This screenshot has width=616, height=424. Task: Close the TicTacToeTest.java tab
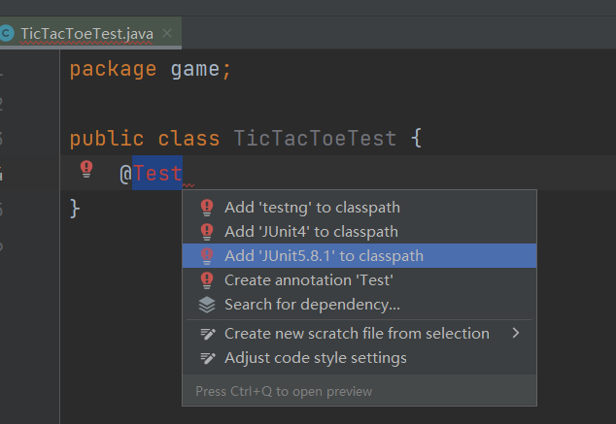(x=167, y=33)
